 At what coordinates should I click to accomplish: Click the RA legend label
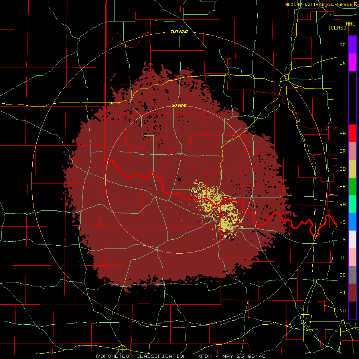pyautogui.click(x=342, y=204)
